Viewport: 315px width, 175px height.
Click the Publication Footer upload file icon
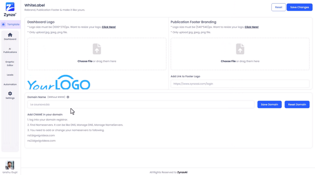[x=240, y=49]
